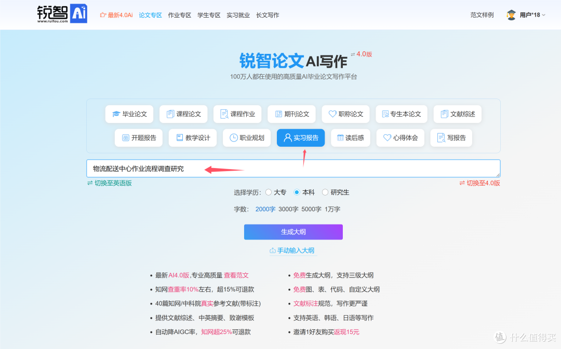
Task: Choose the 1万字 word count option
Action: pos(332,210)
